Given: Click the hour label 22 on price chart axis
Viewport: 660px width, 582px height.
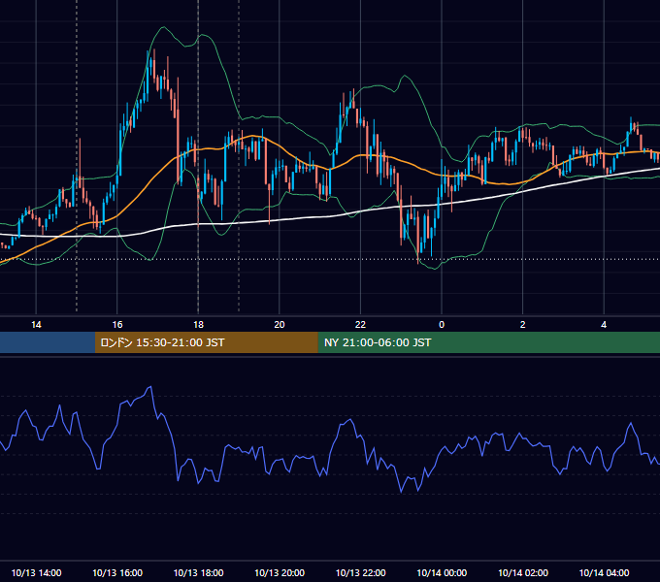Looking at the screenshot, I should 360,325.
